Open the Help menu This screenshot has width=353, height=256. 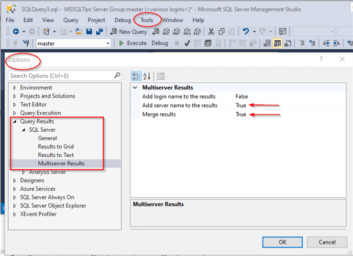point(198,20)
